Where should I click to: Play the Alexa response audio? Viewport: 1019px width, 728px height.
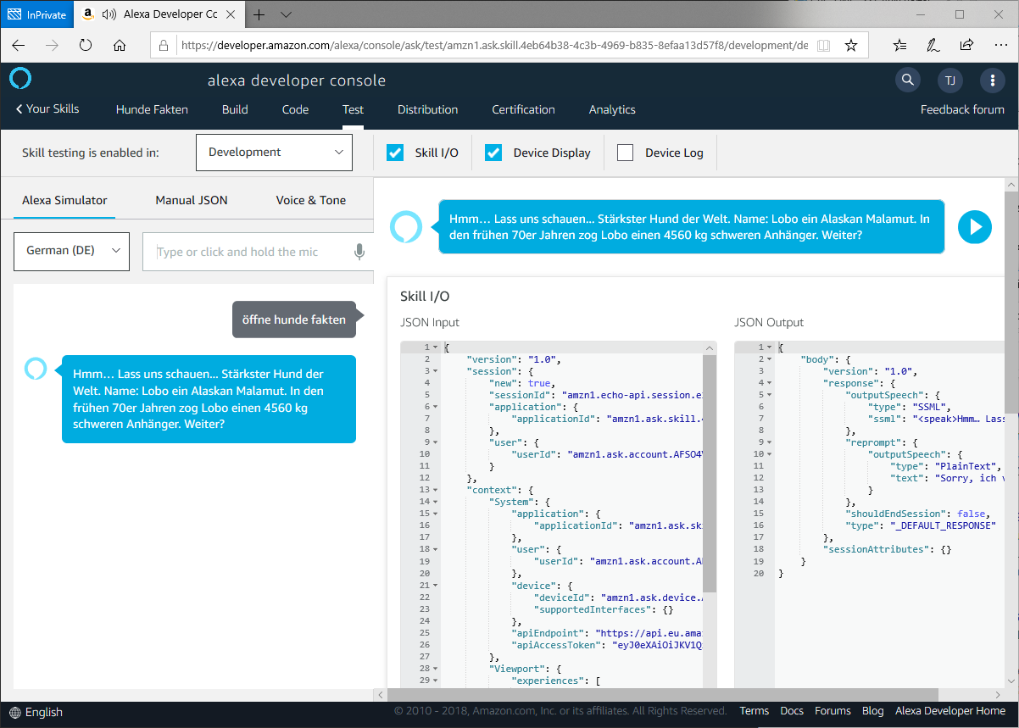click(x=975, y=227)
